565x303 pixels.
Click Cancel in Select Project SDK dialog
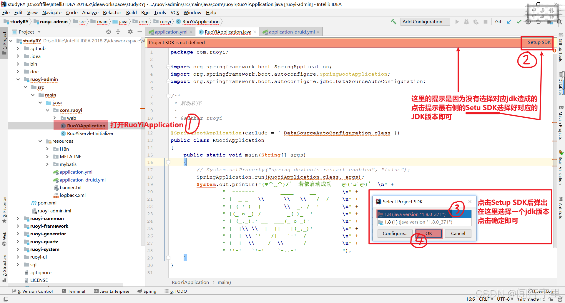(x=458, y=234)
